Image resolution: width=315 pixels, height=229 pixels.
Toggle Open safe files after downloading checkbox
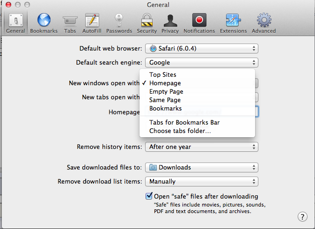pyautogui.click(x=149, y=196)
